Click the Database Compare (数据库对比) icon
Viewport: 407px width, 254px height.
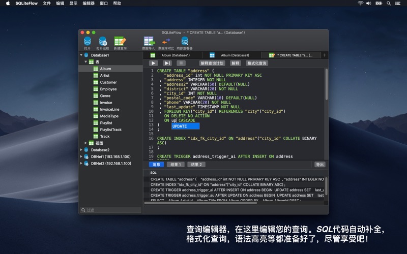(x=166, y=41)
